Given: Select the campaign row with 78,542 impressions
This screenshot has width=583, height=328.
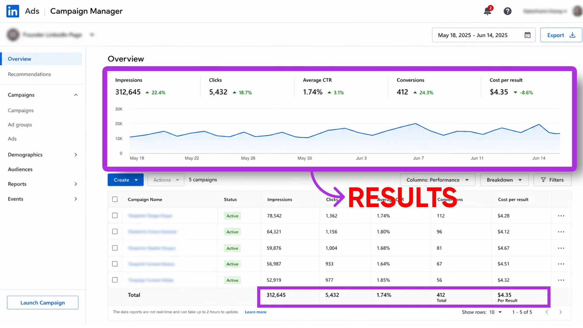Looking at the screenshot, I should pos(115,215).
